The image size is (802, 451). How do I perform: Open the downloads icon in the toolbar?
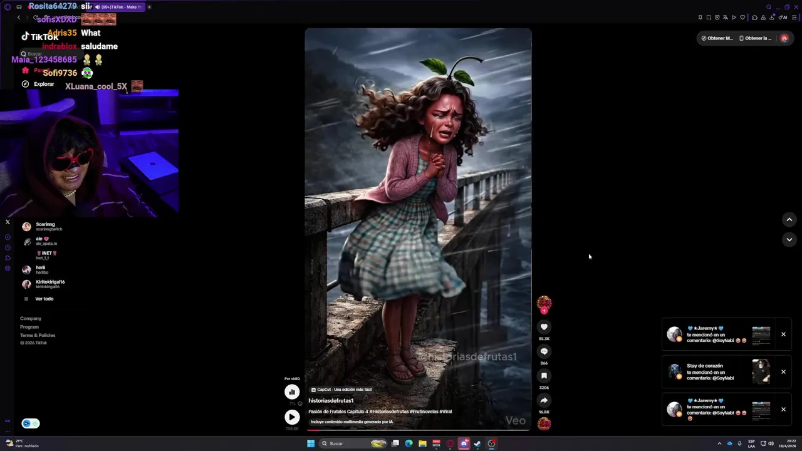(772, 17)
